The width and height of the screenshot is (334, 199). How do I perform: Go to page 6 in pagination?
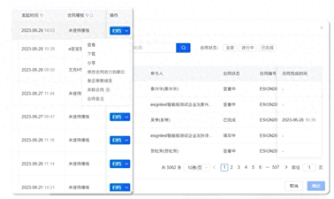pos(260,167)
